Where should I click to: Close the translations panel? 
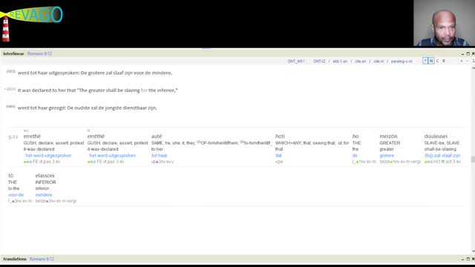pyautogui.click(x=473, y=259)
